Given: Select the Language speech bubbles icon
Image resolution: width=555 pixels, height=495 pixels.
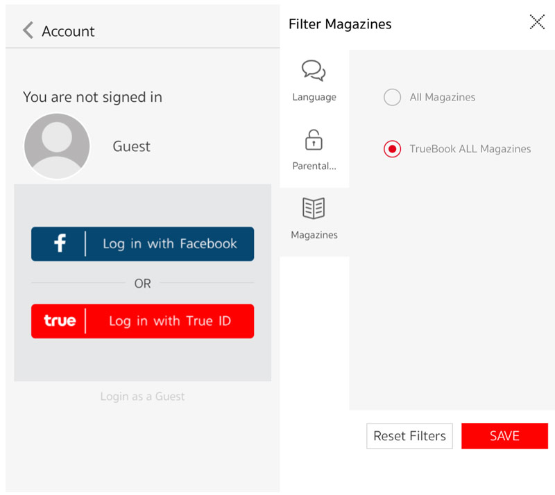Looking at the screenshot, I should point(314,71).
